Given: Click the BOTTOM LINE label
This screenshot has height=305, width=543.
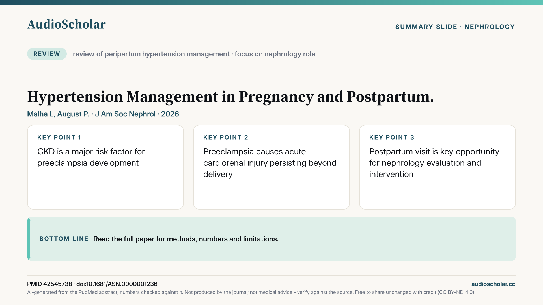Looking at the screenshot, I should pos(64,239).
